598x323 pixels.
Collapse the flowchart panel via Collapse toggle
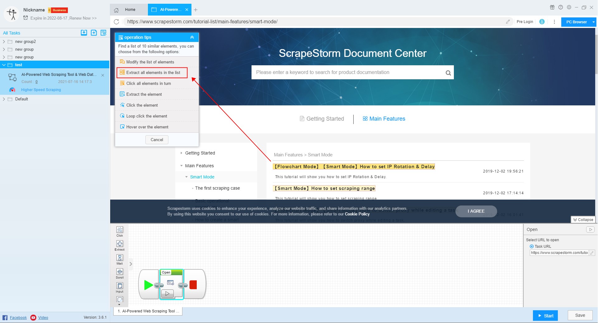click(x=583, y=219)
